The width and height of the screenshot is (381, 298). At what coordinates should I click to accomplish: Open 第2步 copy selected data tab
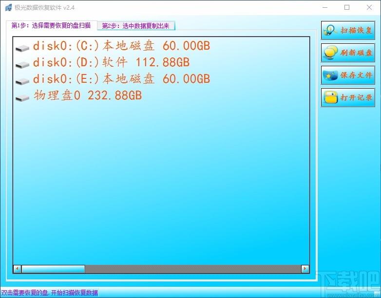pos(136,26)
